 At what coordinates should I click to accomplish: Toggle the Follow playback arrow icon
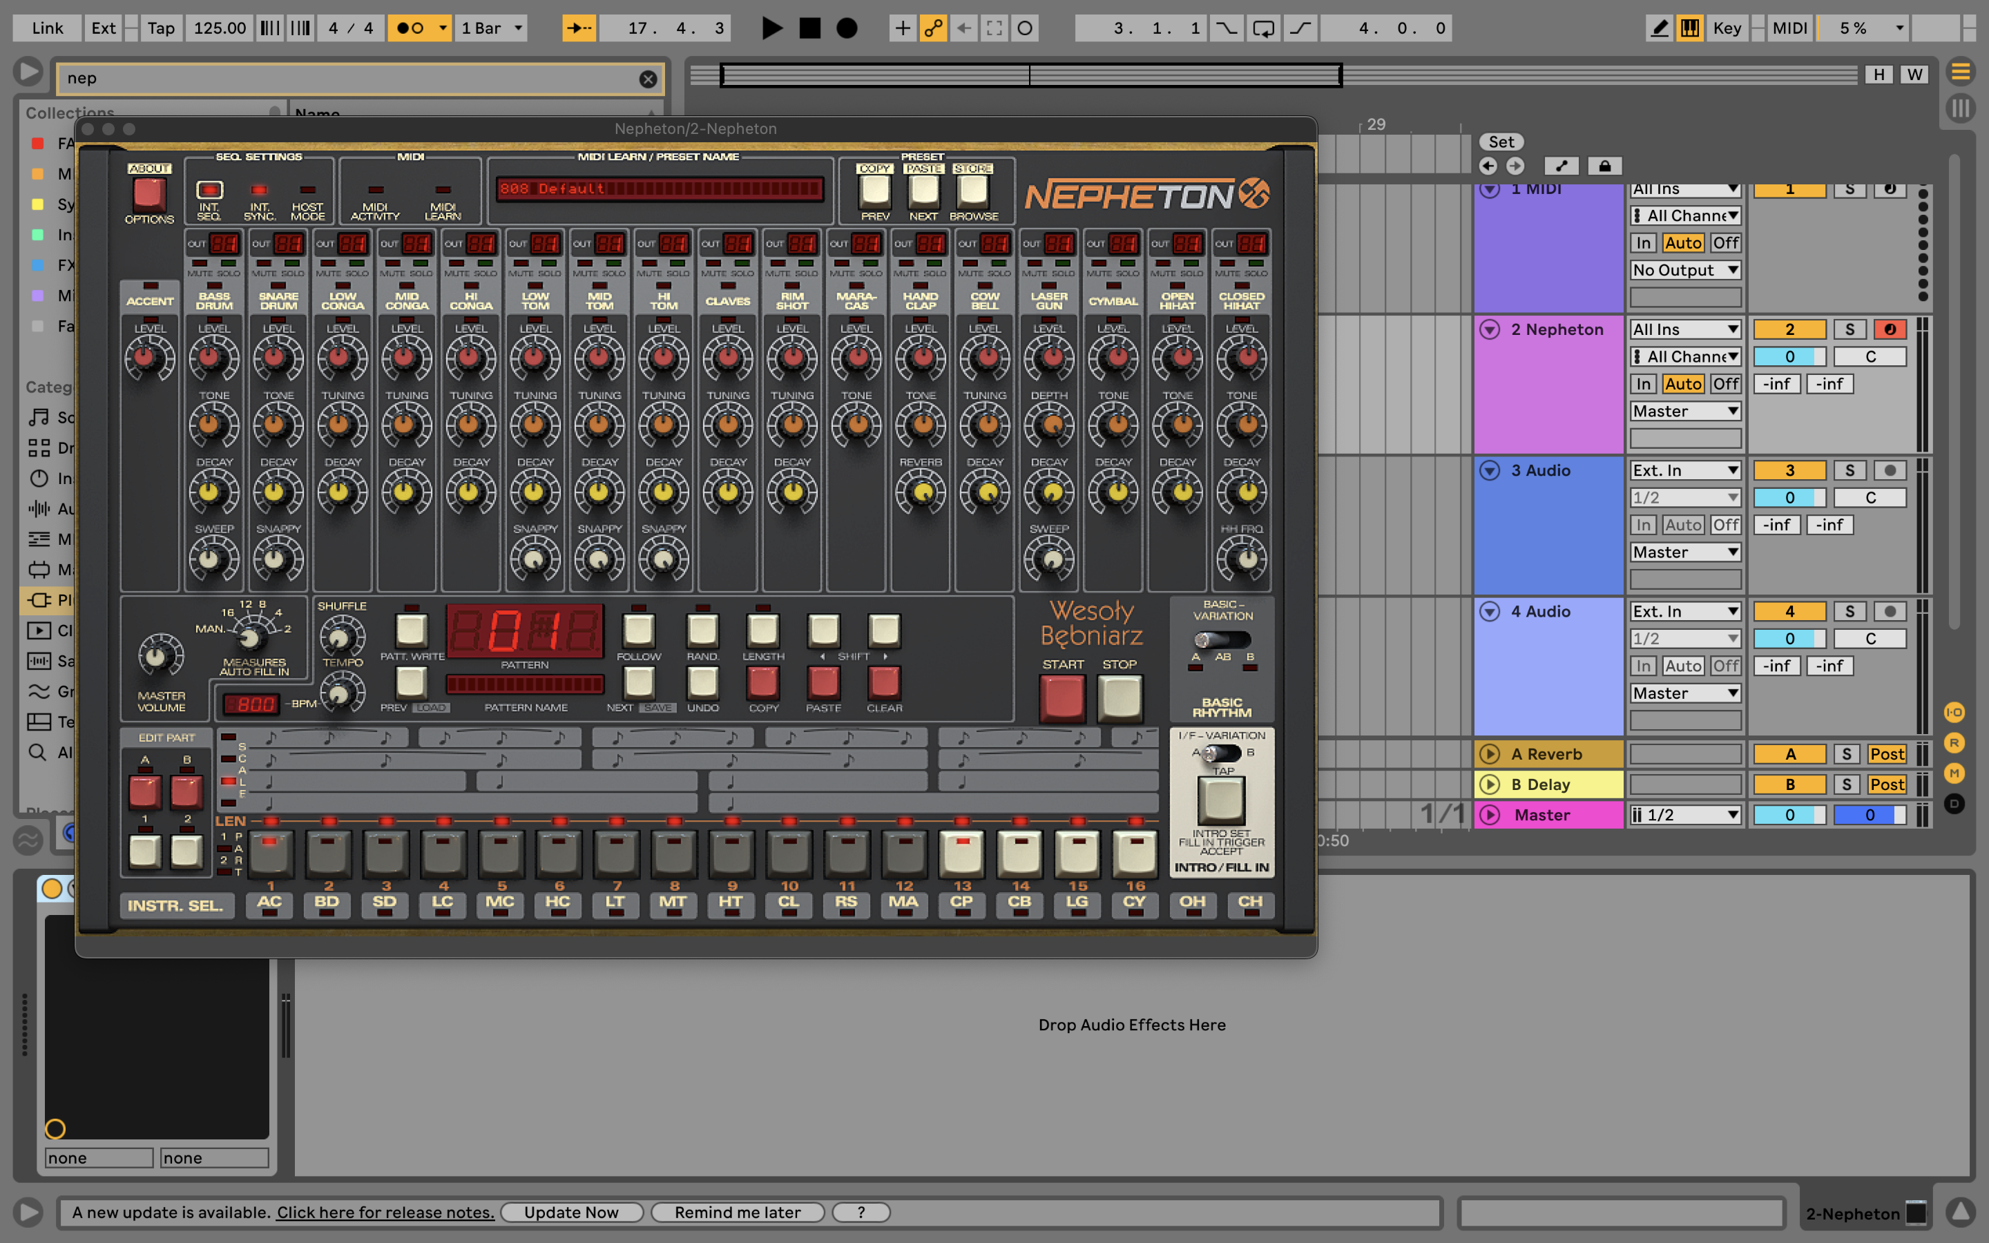[x=579, y=28]
